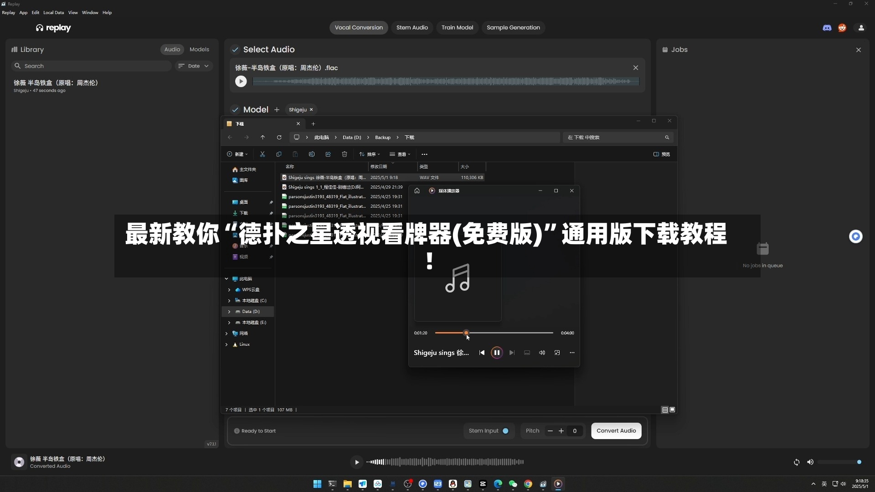Open the 查看 view dropdown

pos(400,154)
